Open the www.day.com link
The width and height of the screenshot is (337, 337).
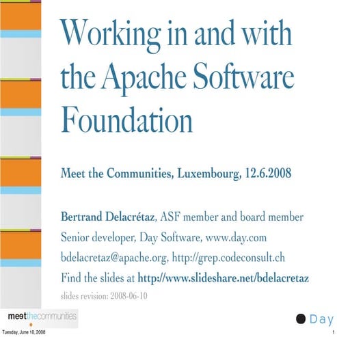tap(236, 238)
